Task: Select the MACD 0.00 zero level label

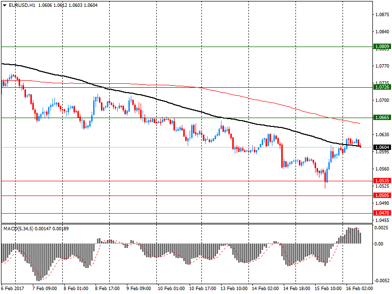Action: [x=379, y=244]
